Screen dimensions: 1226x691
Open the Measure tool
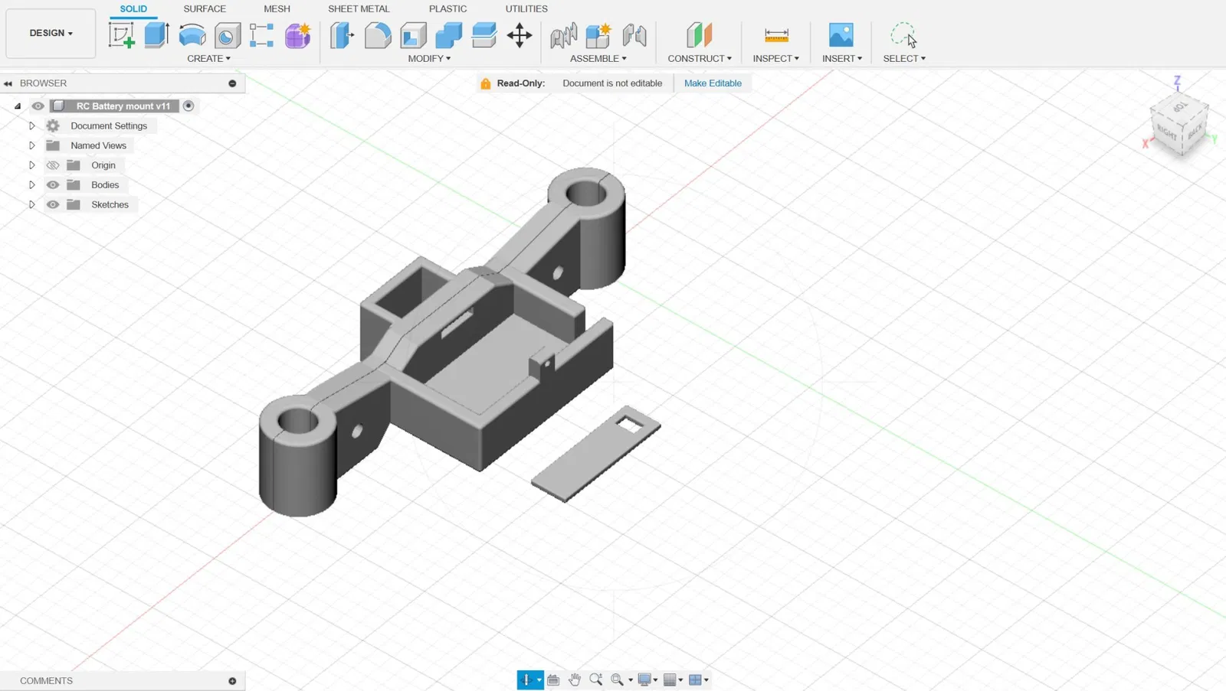pyautogui.click(x=776, y=35)
